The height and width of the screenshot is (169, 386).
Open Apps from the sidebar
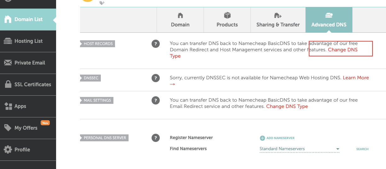click(x=28, y=106)
